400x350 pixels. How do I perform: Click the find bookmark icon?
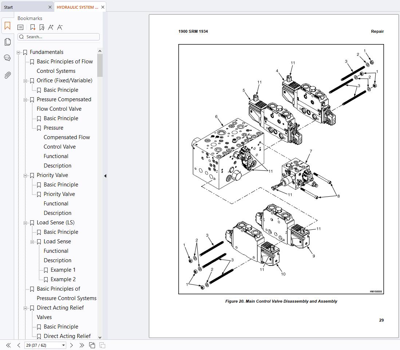(x=41, y=27)
